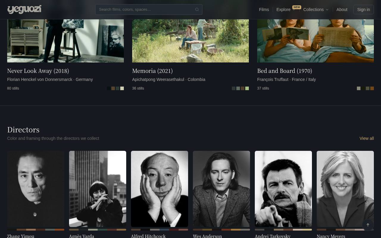Open Bed and Board (1970) title
The height and width of the screenshot is (238, 381).
tap(285, 71)
